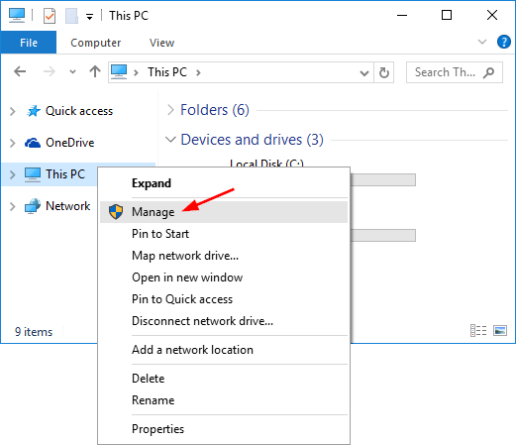Open the chevron after This PC in breadcrumb
The width and height of the screenshot is (516, 445).
click(x=198, y=72)
